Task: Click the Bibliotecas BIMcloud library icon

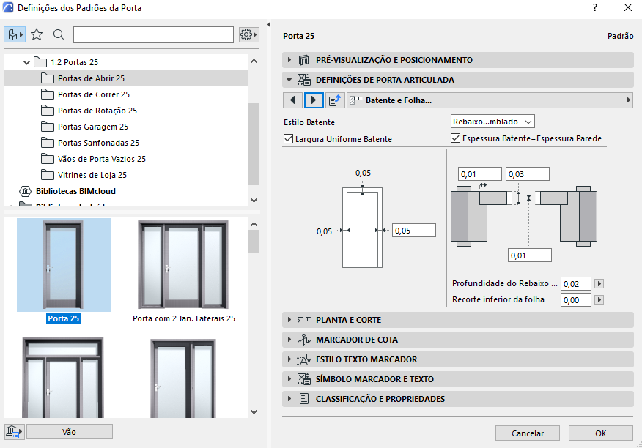Action: click(26, 191)
